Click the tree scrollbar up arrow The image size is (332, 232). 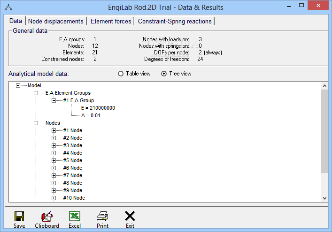click(324, 86)
